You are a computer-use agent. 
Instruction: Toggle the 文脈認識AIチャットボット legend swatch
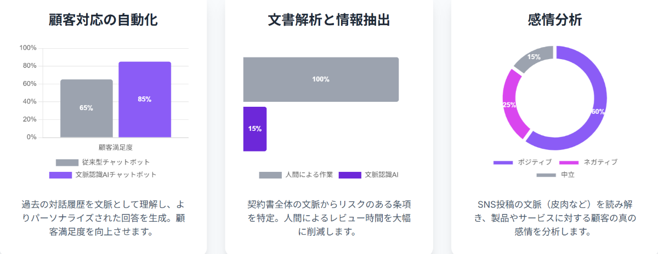pos(60,175)
